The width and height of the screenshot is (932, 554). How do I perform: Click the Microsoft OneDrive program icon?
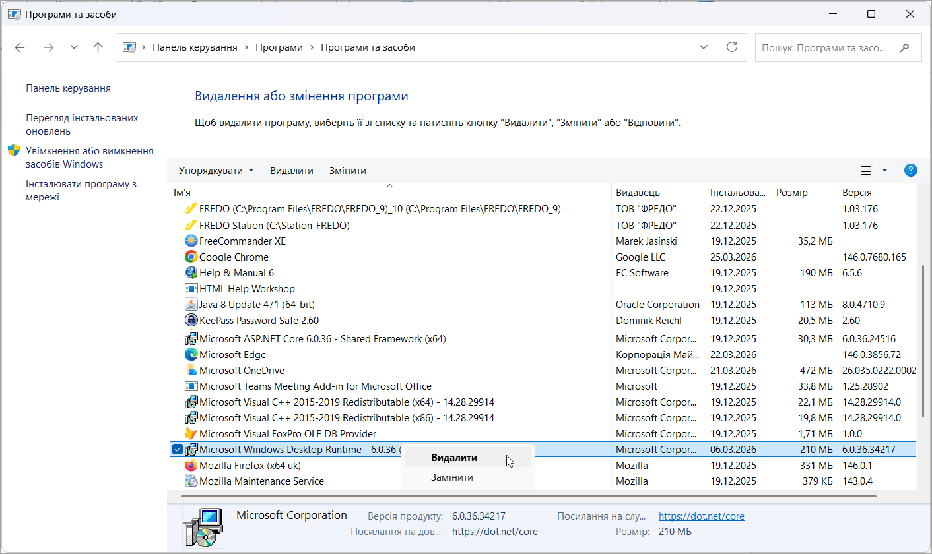(191, 371)
